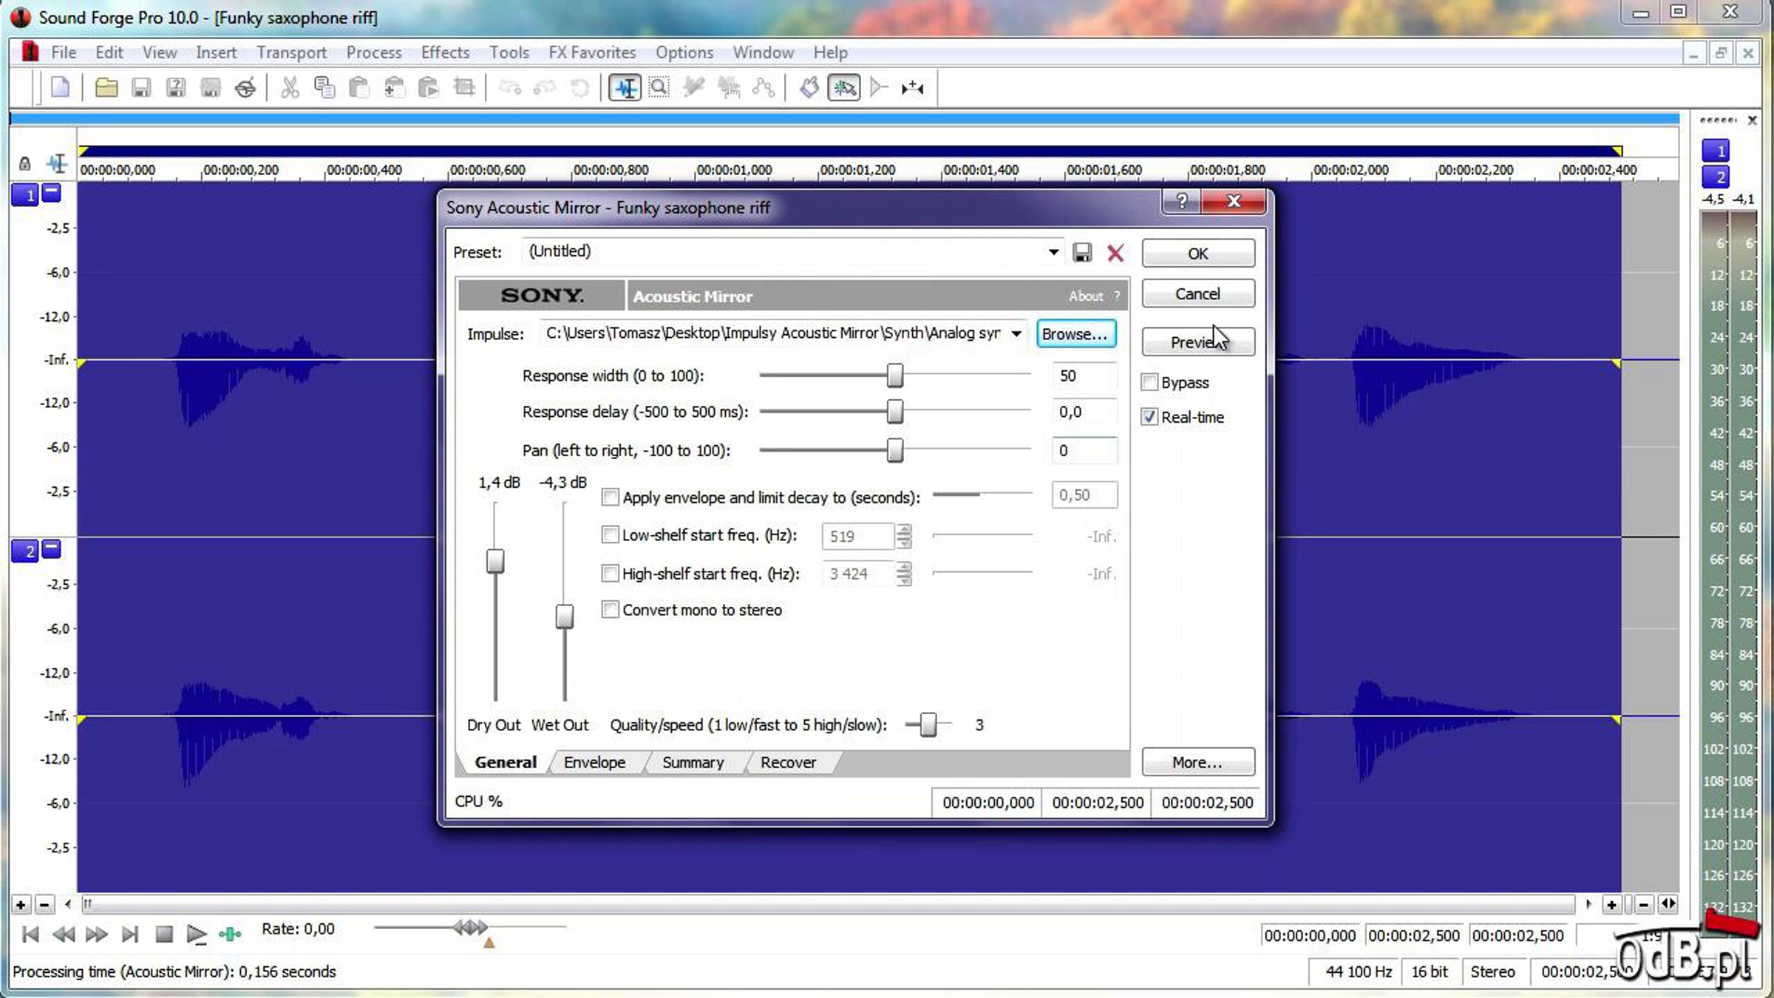This screenshot has height=998, width=1774.
Task: Switch to the Envelope tab
Action: coord(594,762)
